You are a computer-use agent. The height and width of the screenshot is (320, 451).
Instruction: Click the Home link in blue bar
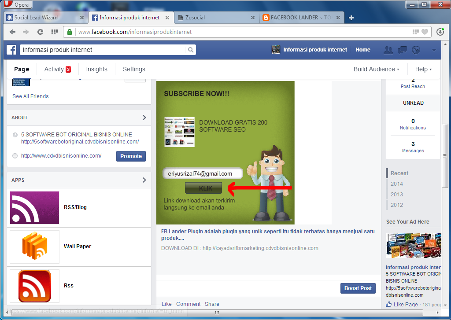pyautogui.click(x=363, y=50)
